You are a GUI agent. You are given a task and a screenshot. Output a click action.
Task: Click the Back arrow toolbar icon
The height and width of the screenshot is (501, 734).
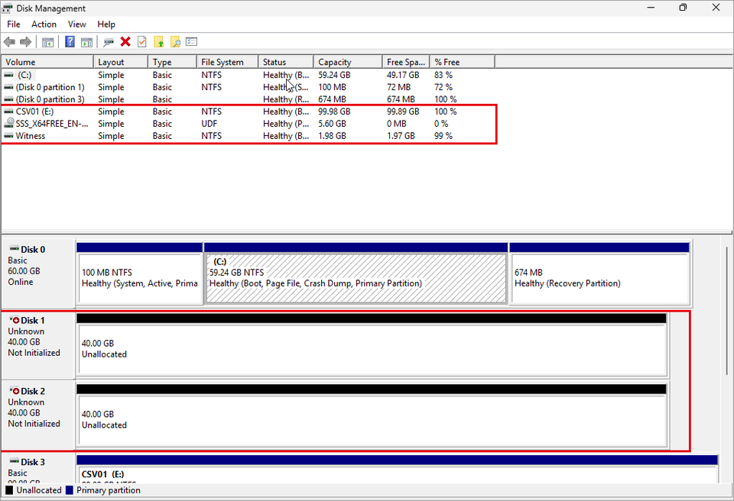click(9, 42)
